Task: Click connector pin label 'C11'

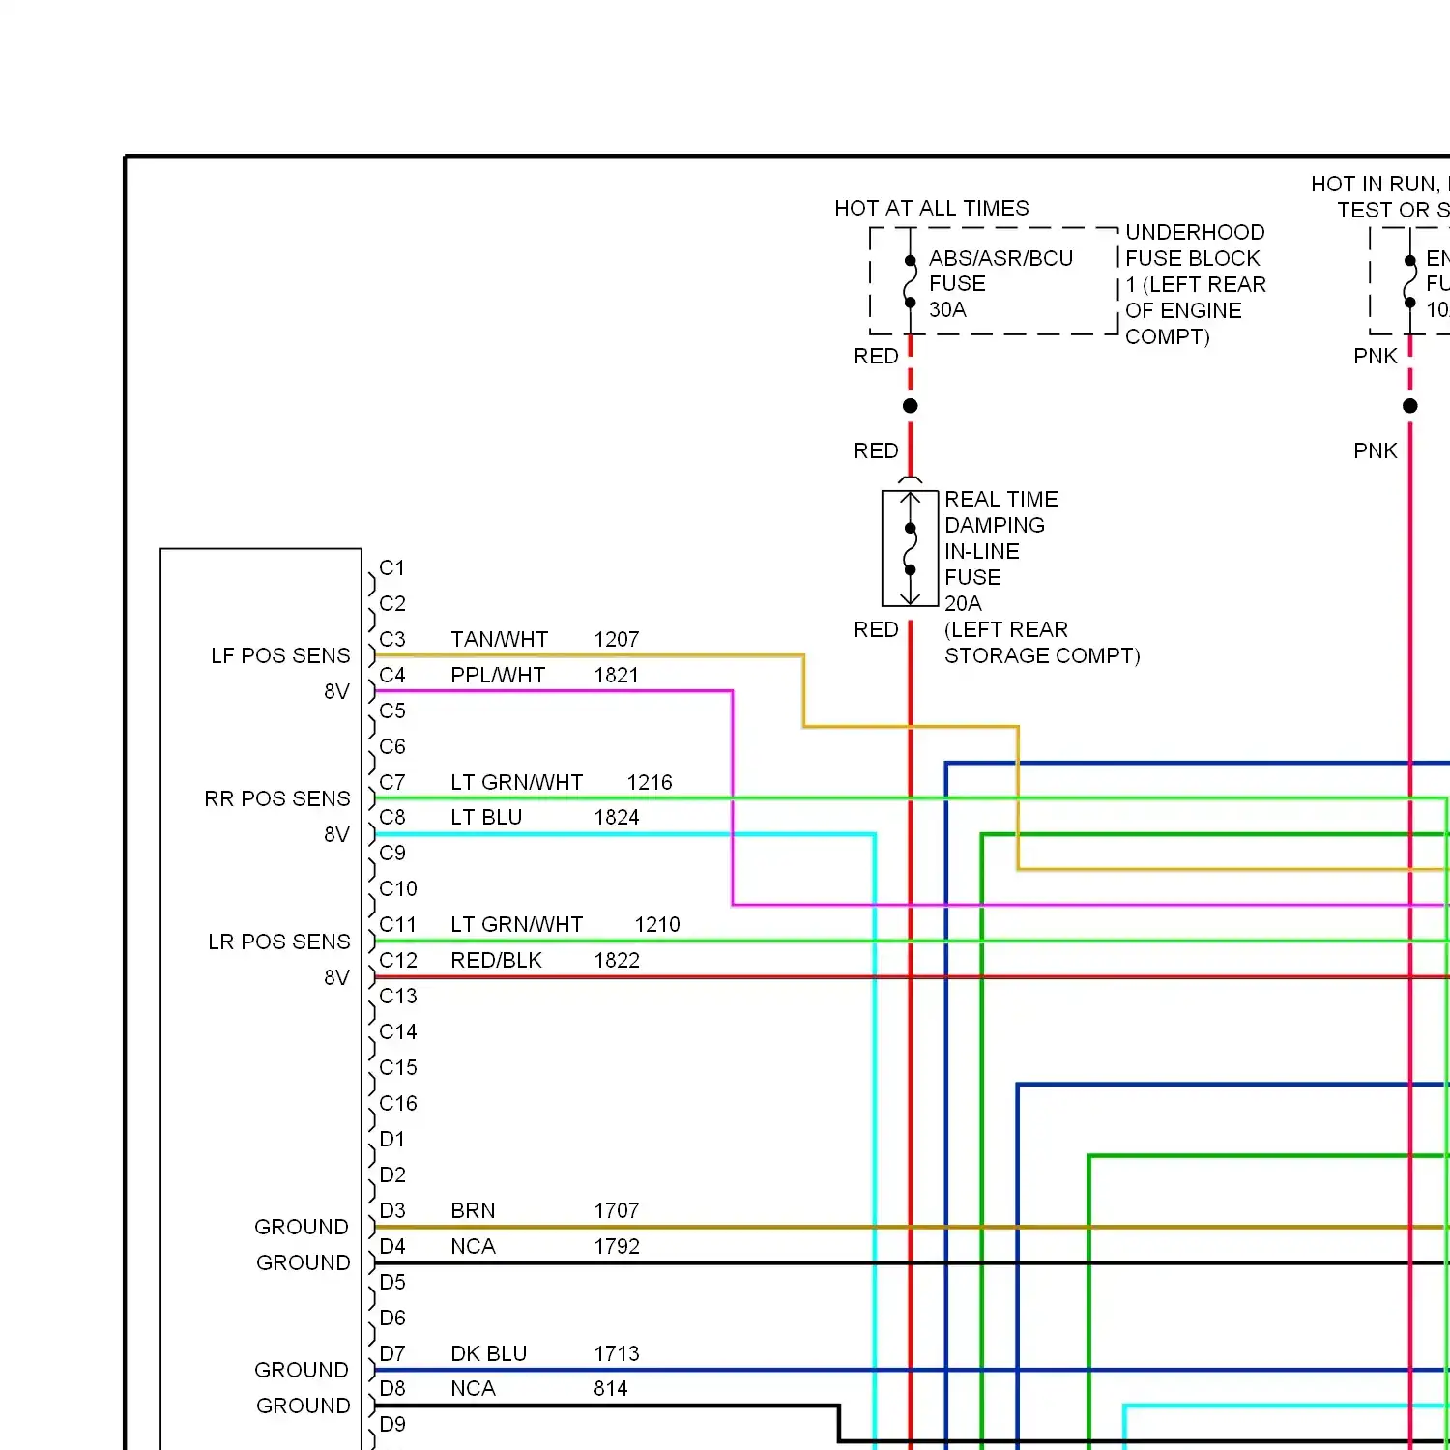Action: 397,925
